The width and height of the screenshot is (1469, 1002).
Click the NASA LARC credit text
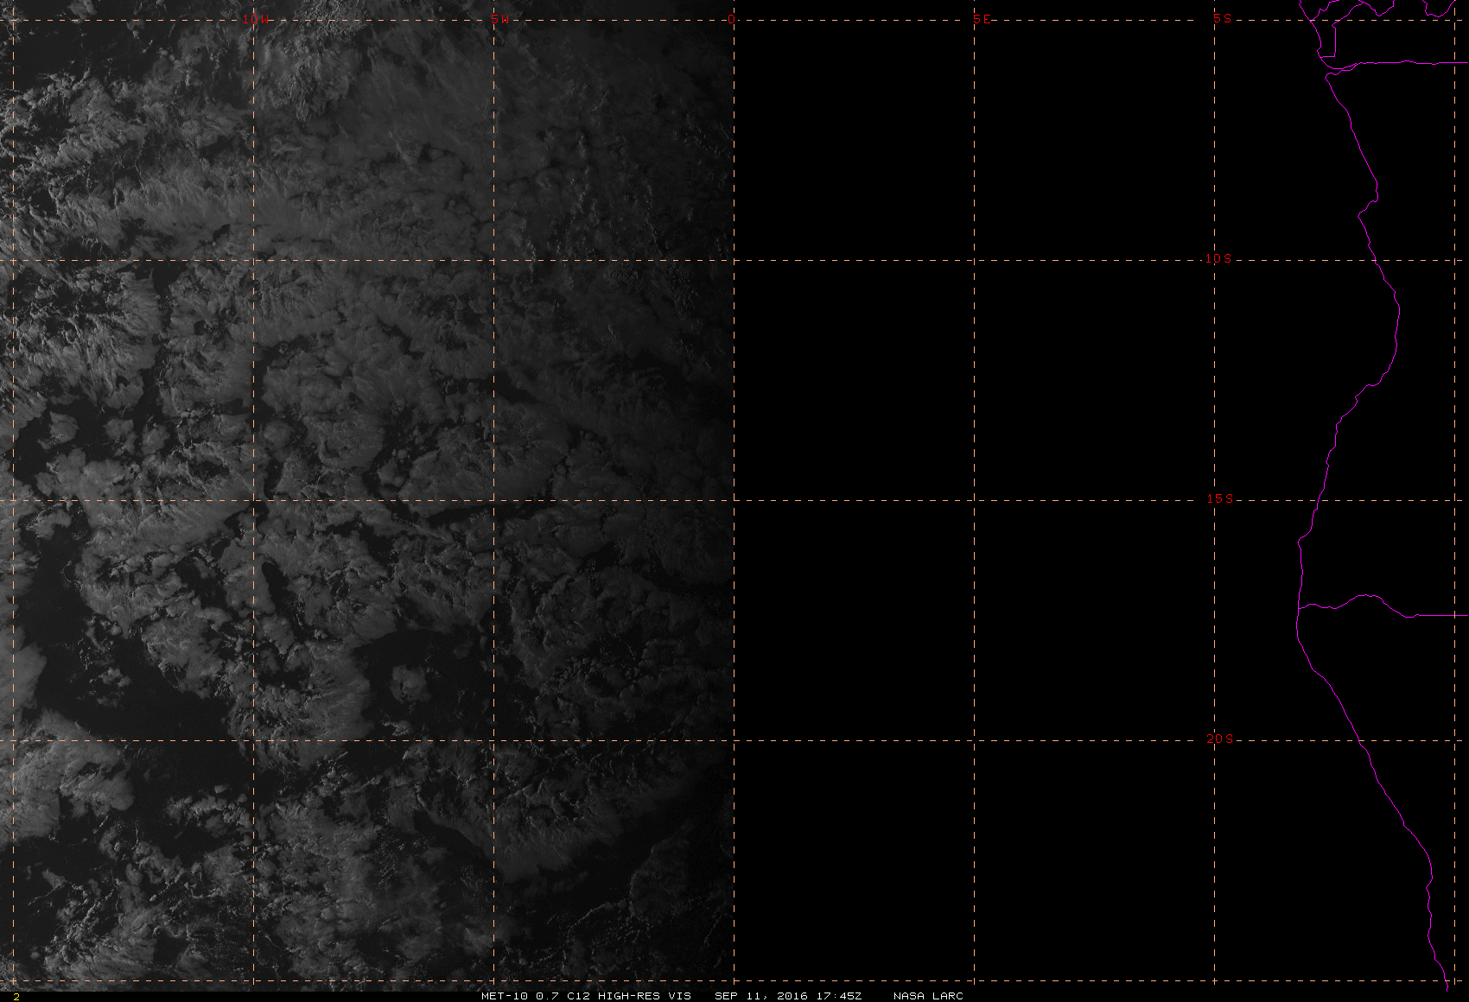[928, 995]
